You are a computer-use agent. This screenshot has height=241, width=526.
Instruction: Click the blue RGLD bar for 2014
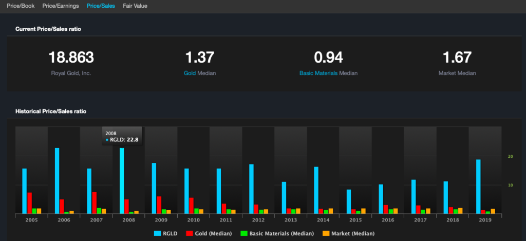coord(316,190)
